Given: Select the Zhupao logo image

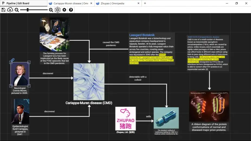Looking at the screenshot, I should [126, 119].
